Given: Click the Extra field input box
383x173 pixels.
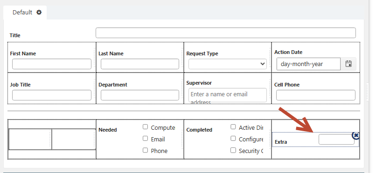Looking at the screenshot, I should coord(336,139).
